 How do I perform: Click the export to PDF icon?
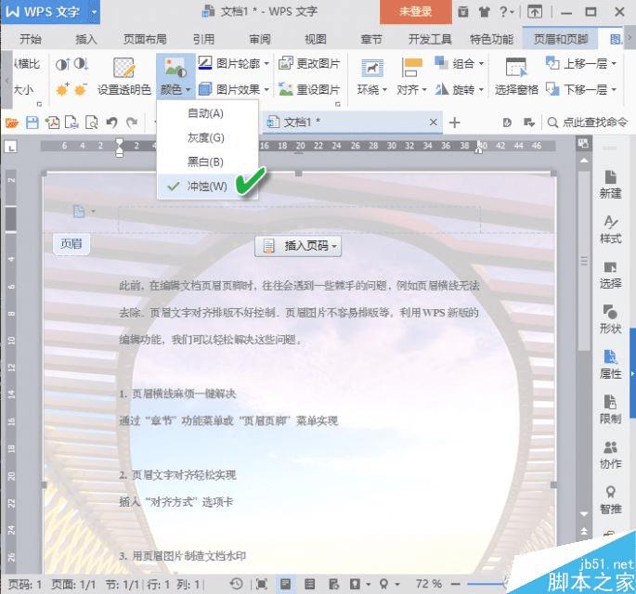(52, 123)
